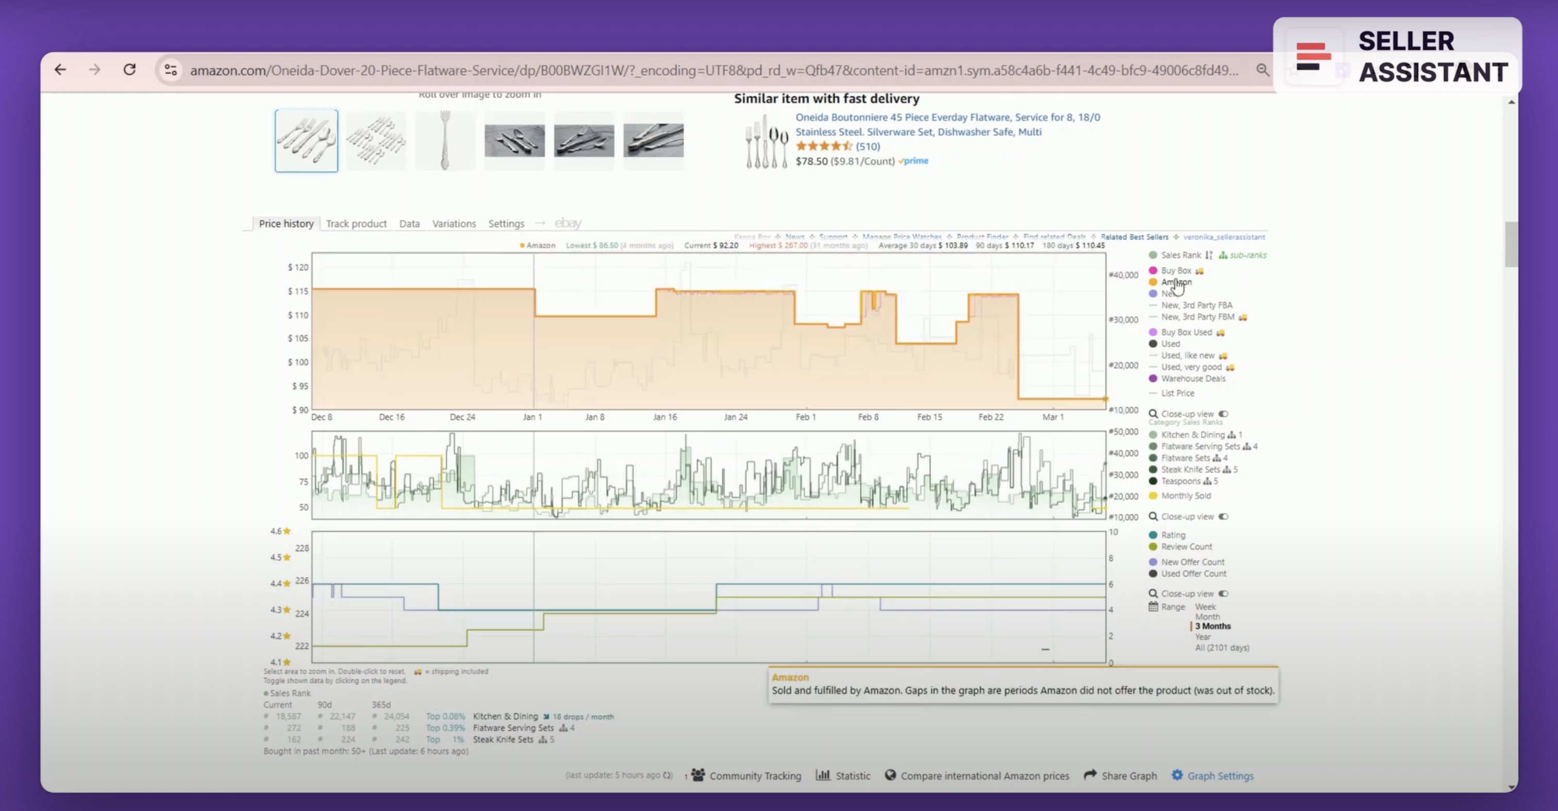
Task: Click the Share Graph arrow icon
Action: tap(1089, 775)
